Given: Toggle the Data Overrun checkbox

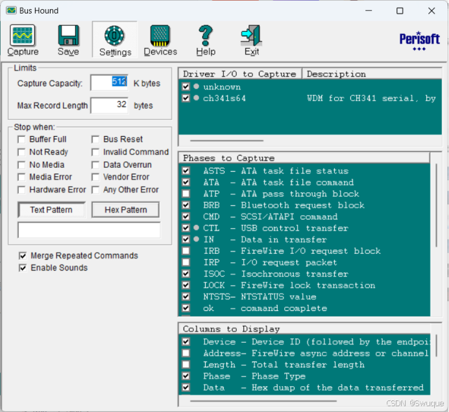Looking at the screenshot, I should click(x=95, y=165).
